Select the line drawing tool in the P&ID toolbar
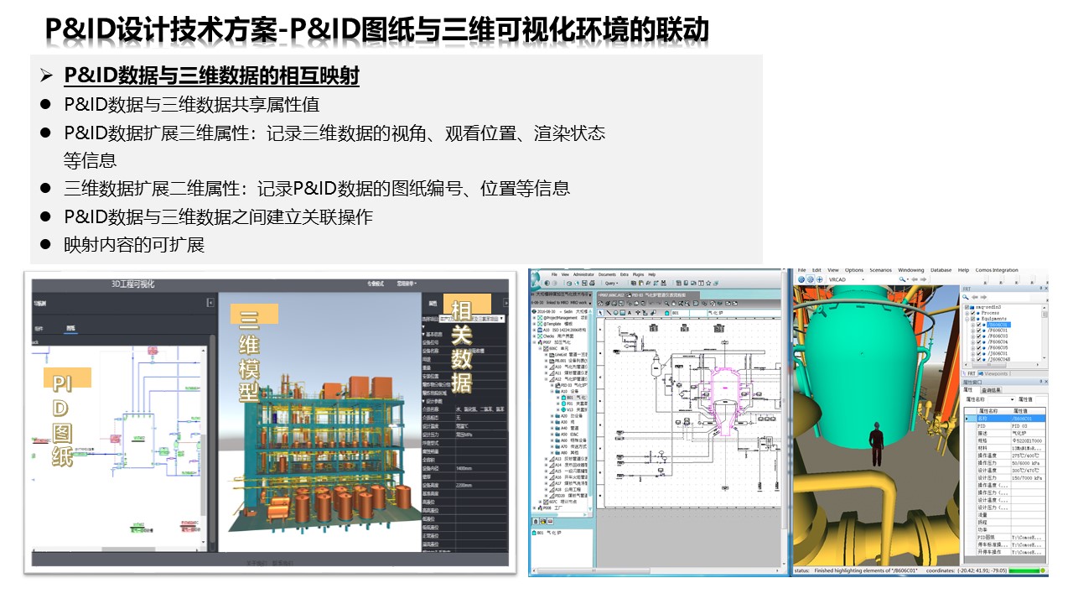The width and height of the screenshot is (1073, 604). point(609,312)
